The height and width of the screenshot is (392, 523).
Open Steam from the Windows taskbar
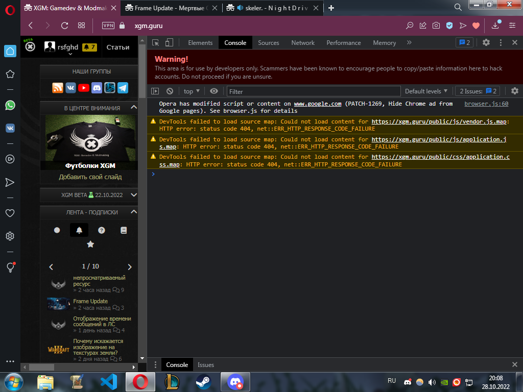click(x=203, y=382)
